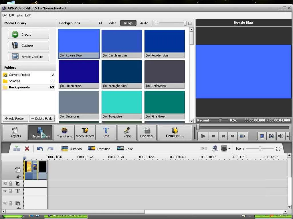This screenshot has height=219, width=293.
Task: Expand the Backgrounds folder
Action: 19,87
